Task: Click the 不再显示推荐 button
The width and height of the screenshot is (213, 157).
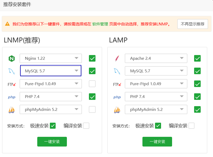Action: point(193,24)
